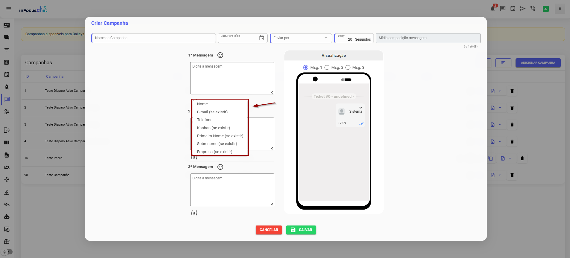The height and width of the screenshot is (258, 570).
Task: Select the Msg. 3 preview radio
Action: click(x=348, y=68)
